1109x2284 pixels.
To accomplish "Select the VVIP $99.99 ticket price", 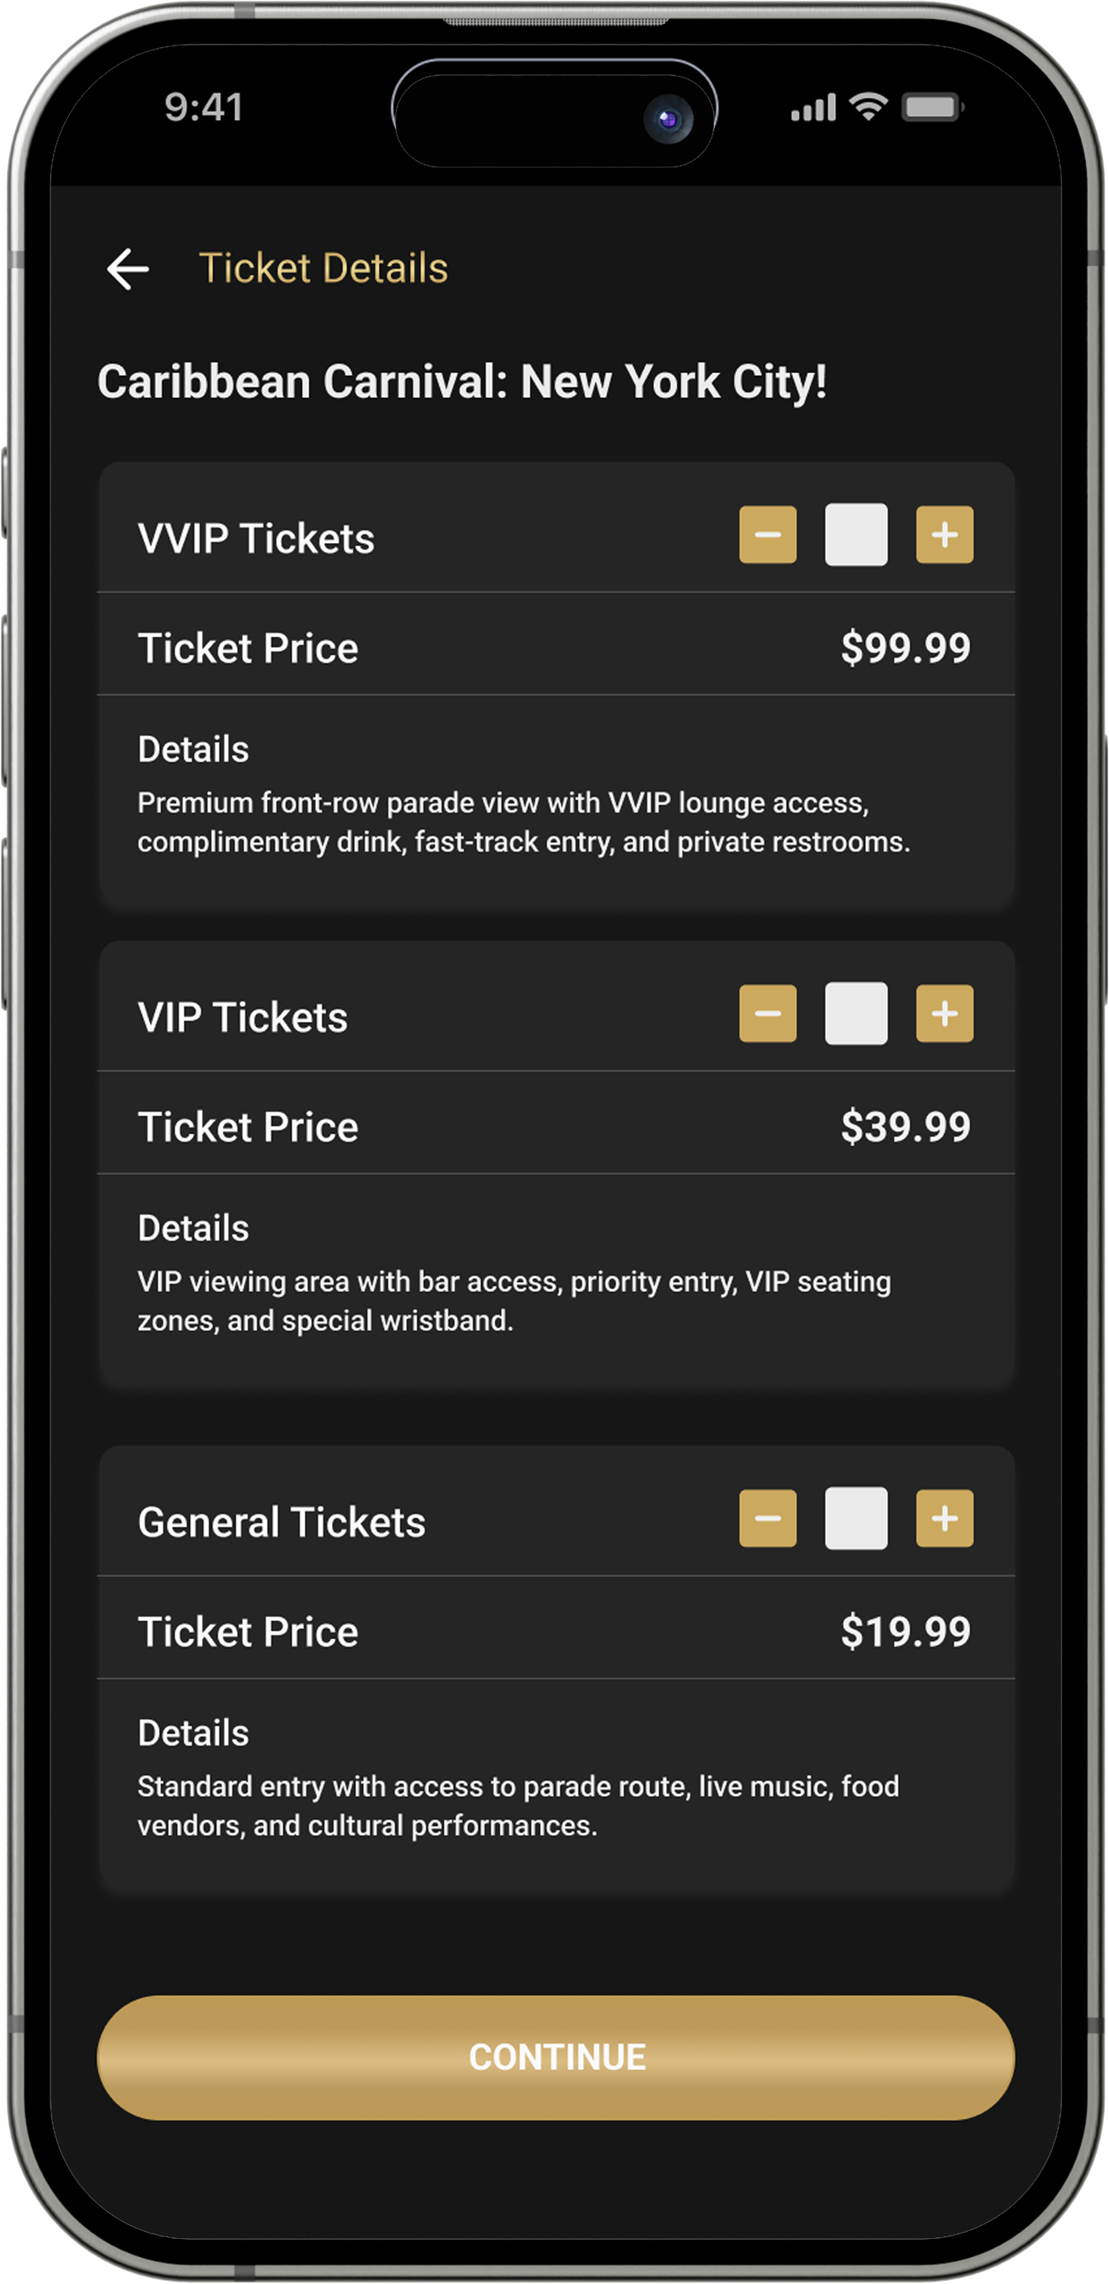I will pos(905,648).
